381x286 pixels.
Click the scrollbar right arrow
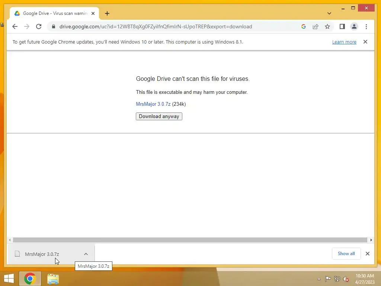point(371,240)
